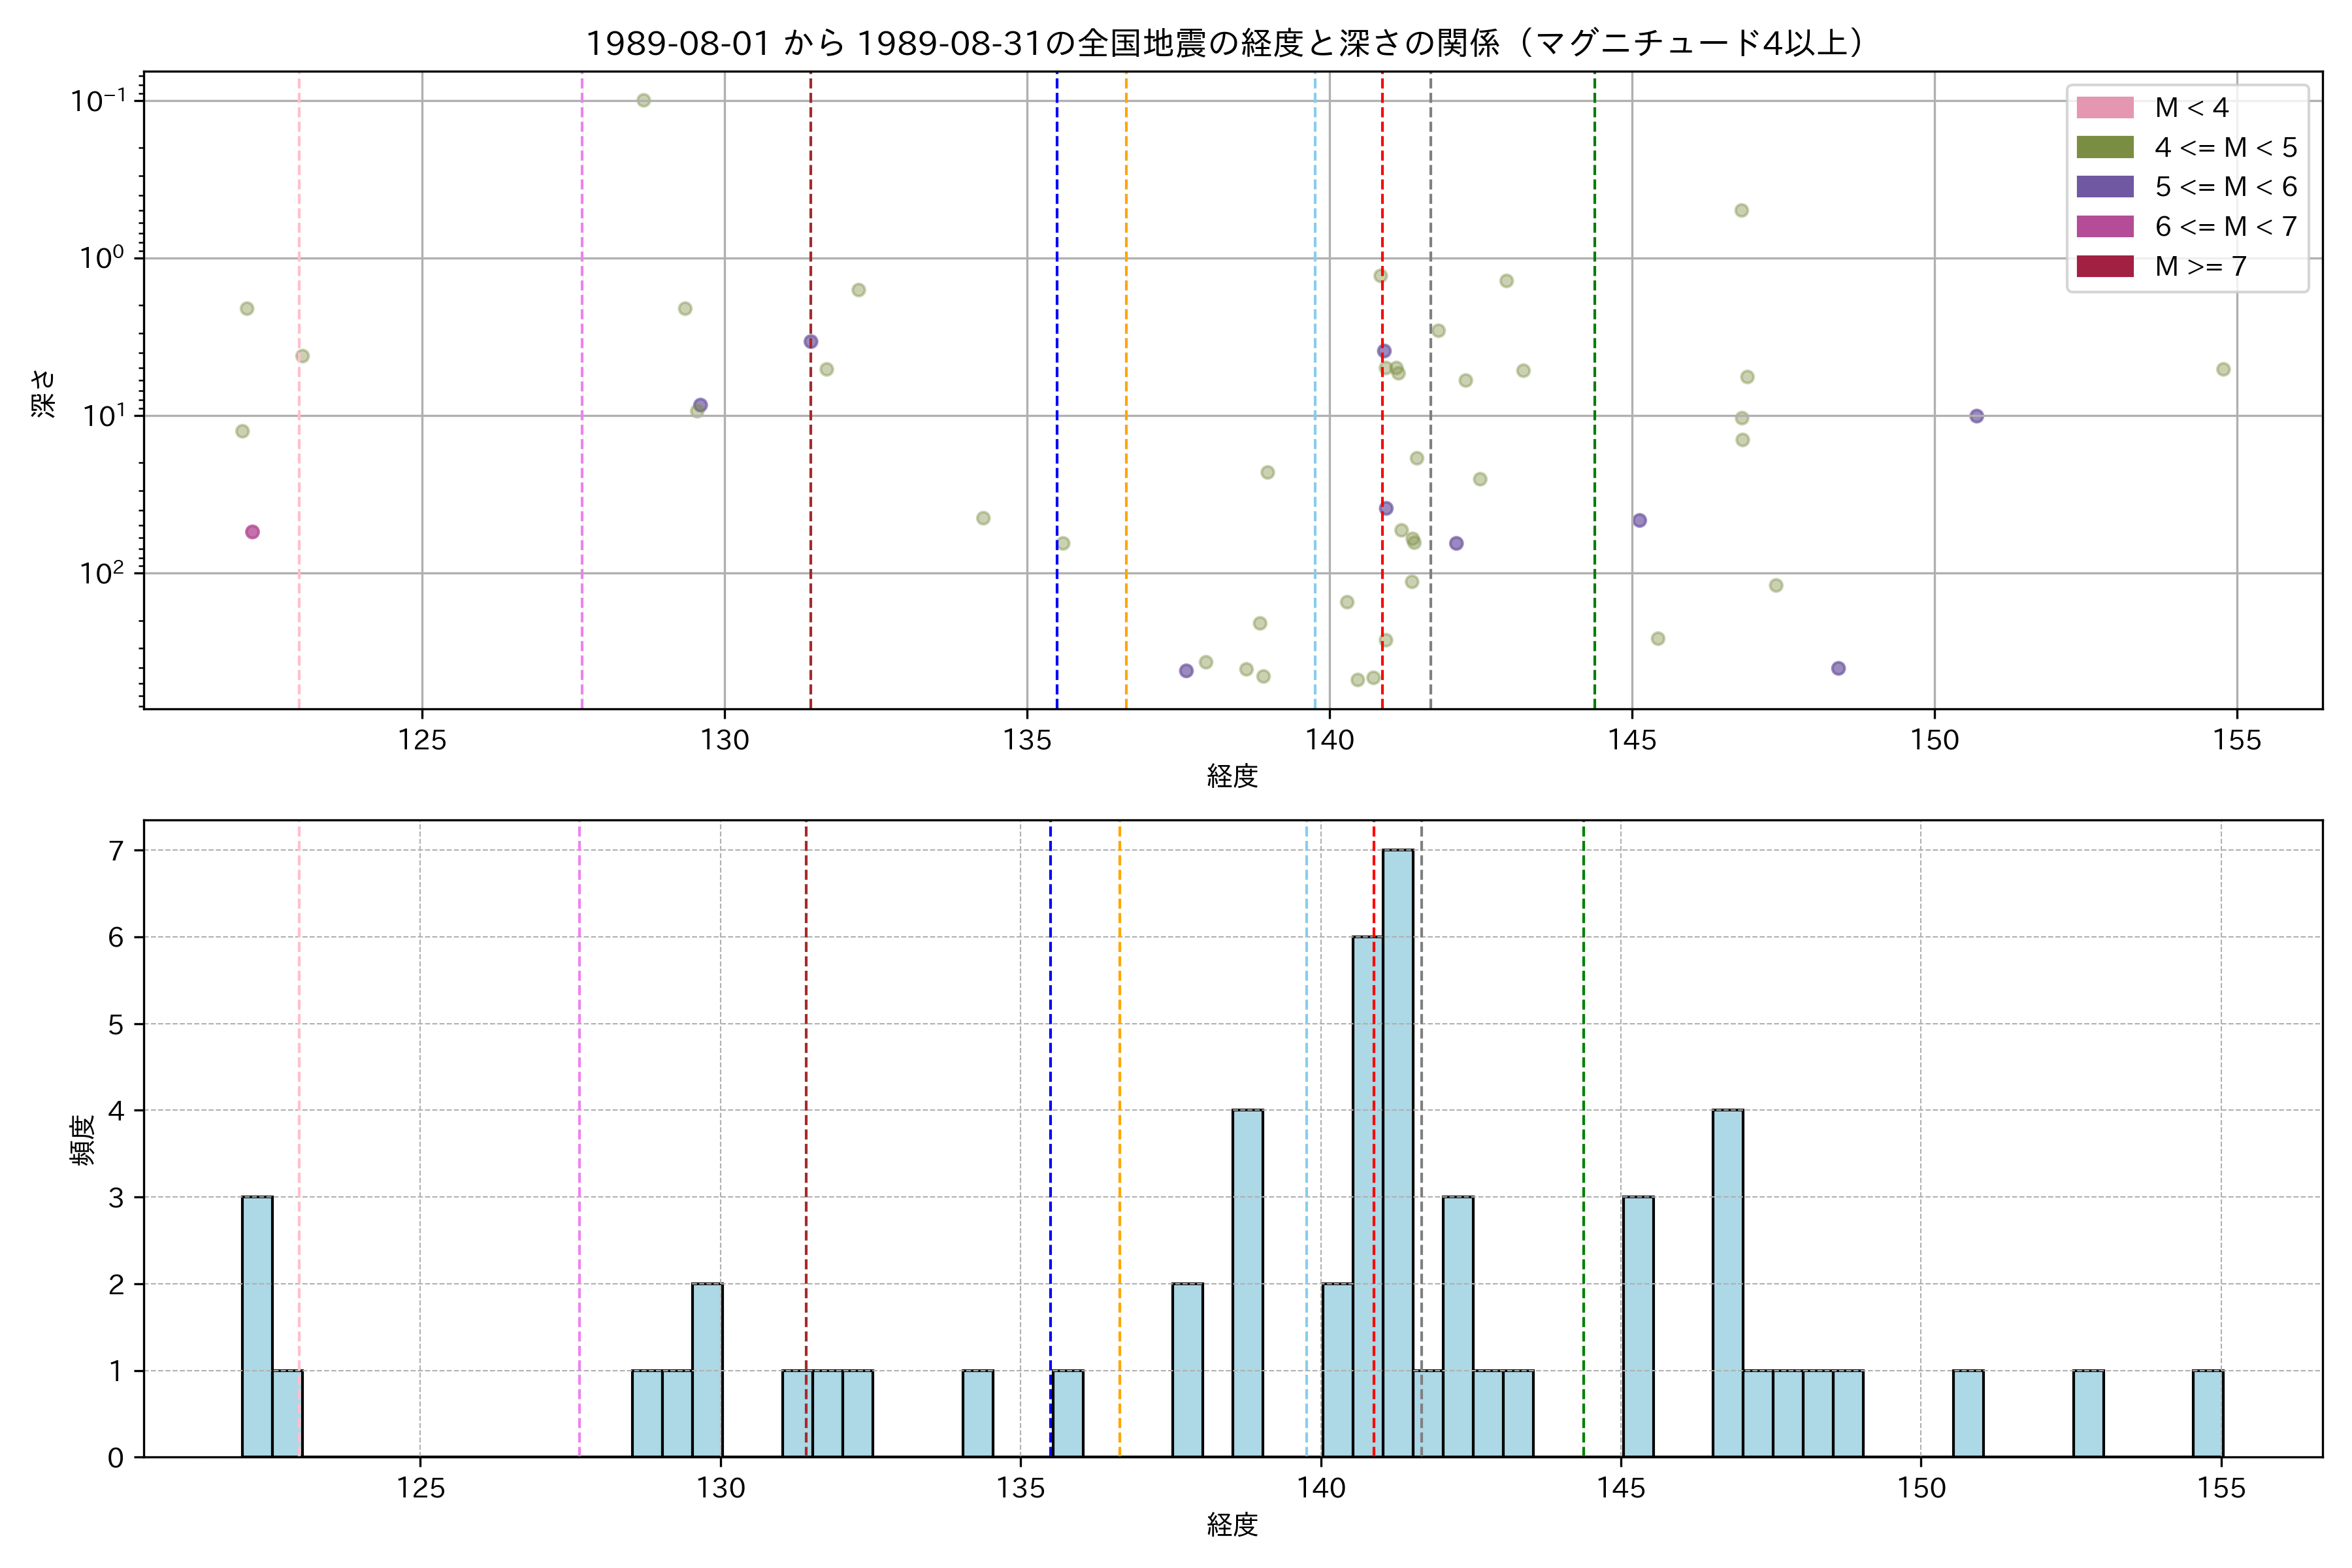Click the green point near longitude 154.8
The width and height of the screenshot is (2352, 1568).
2223,369
